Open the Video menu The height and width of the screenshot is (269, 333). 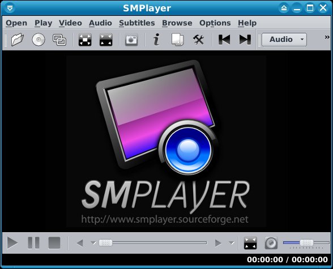(x=70, y=23)
